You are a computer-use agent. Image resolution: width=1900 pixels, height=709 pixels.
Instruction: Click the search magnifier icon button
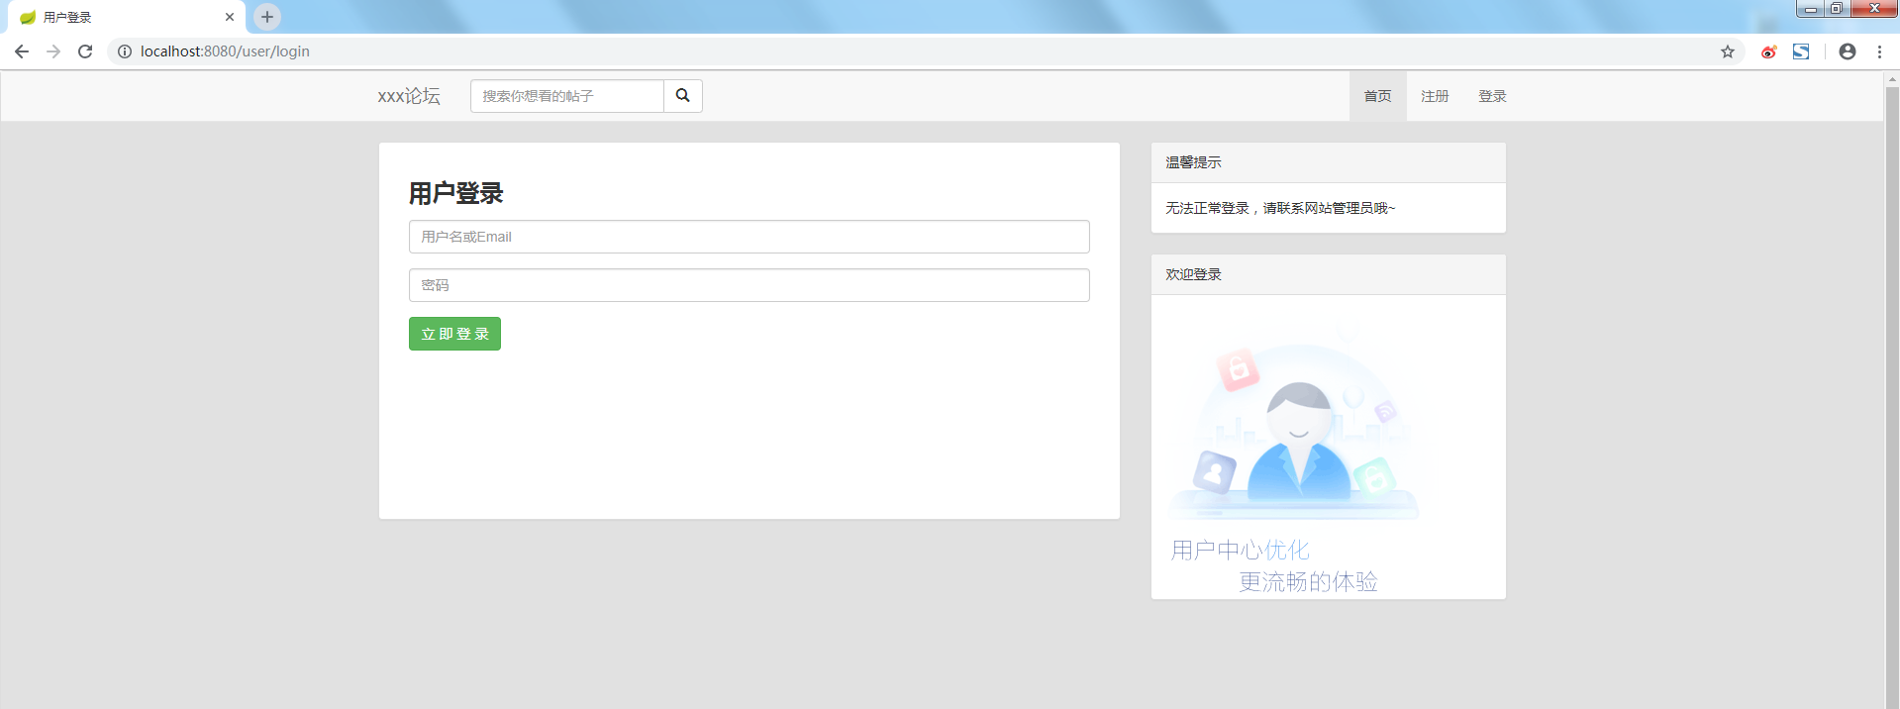coord(682,96)
